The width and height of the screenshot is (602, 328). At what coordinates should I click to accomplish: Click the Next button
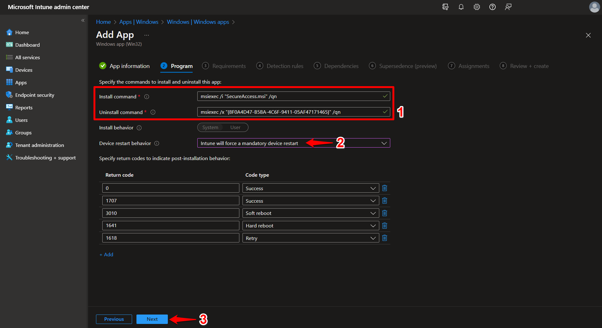(x=152, y=319)
